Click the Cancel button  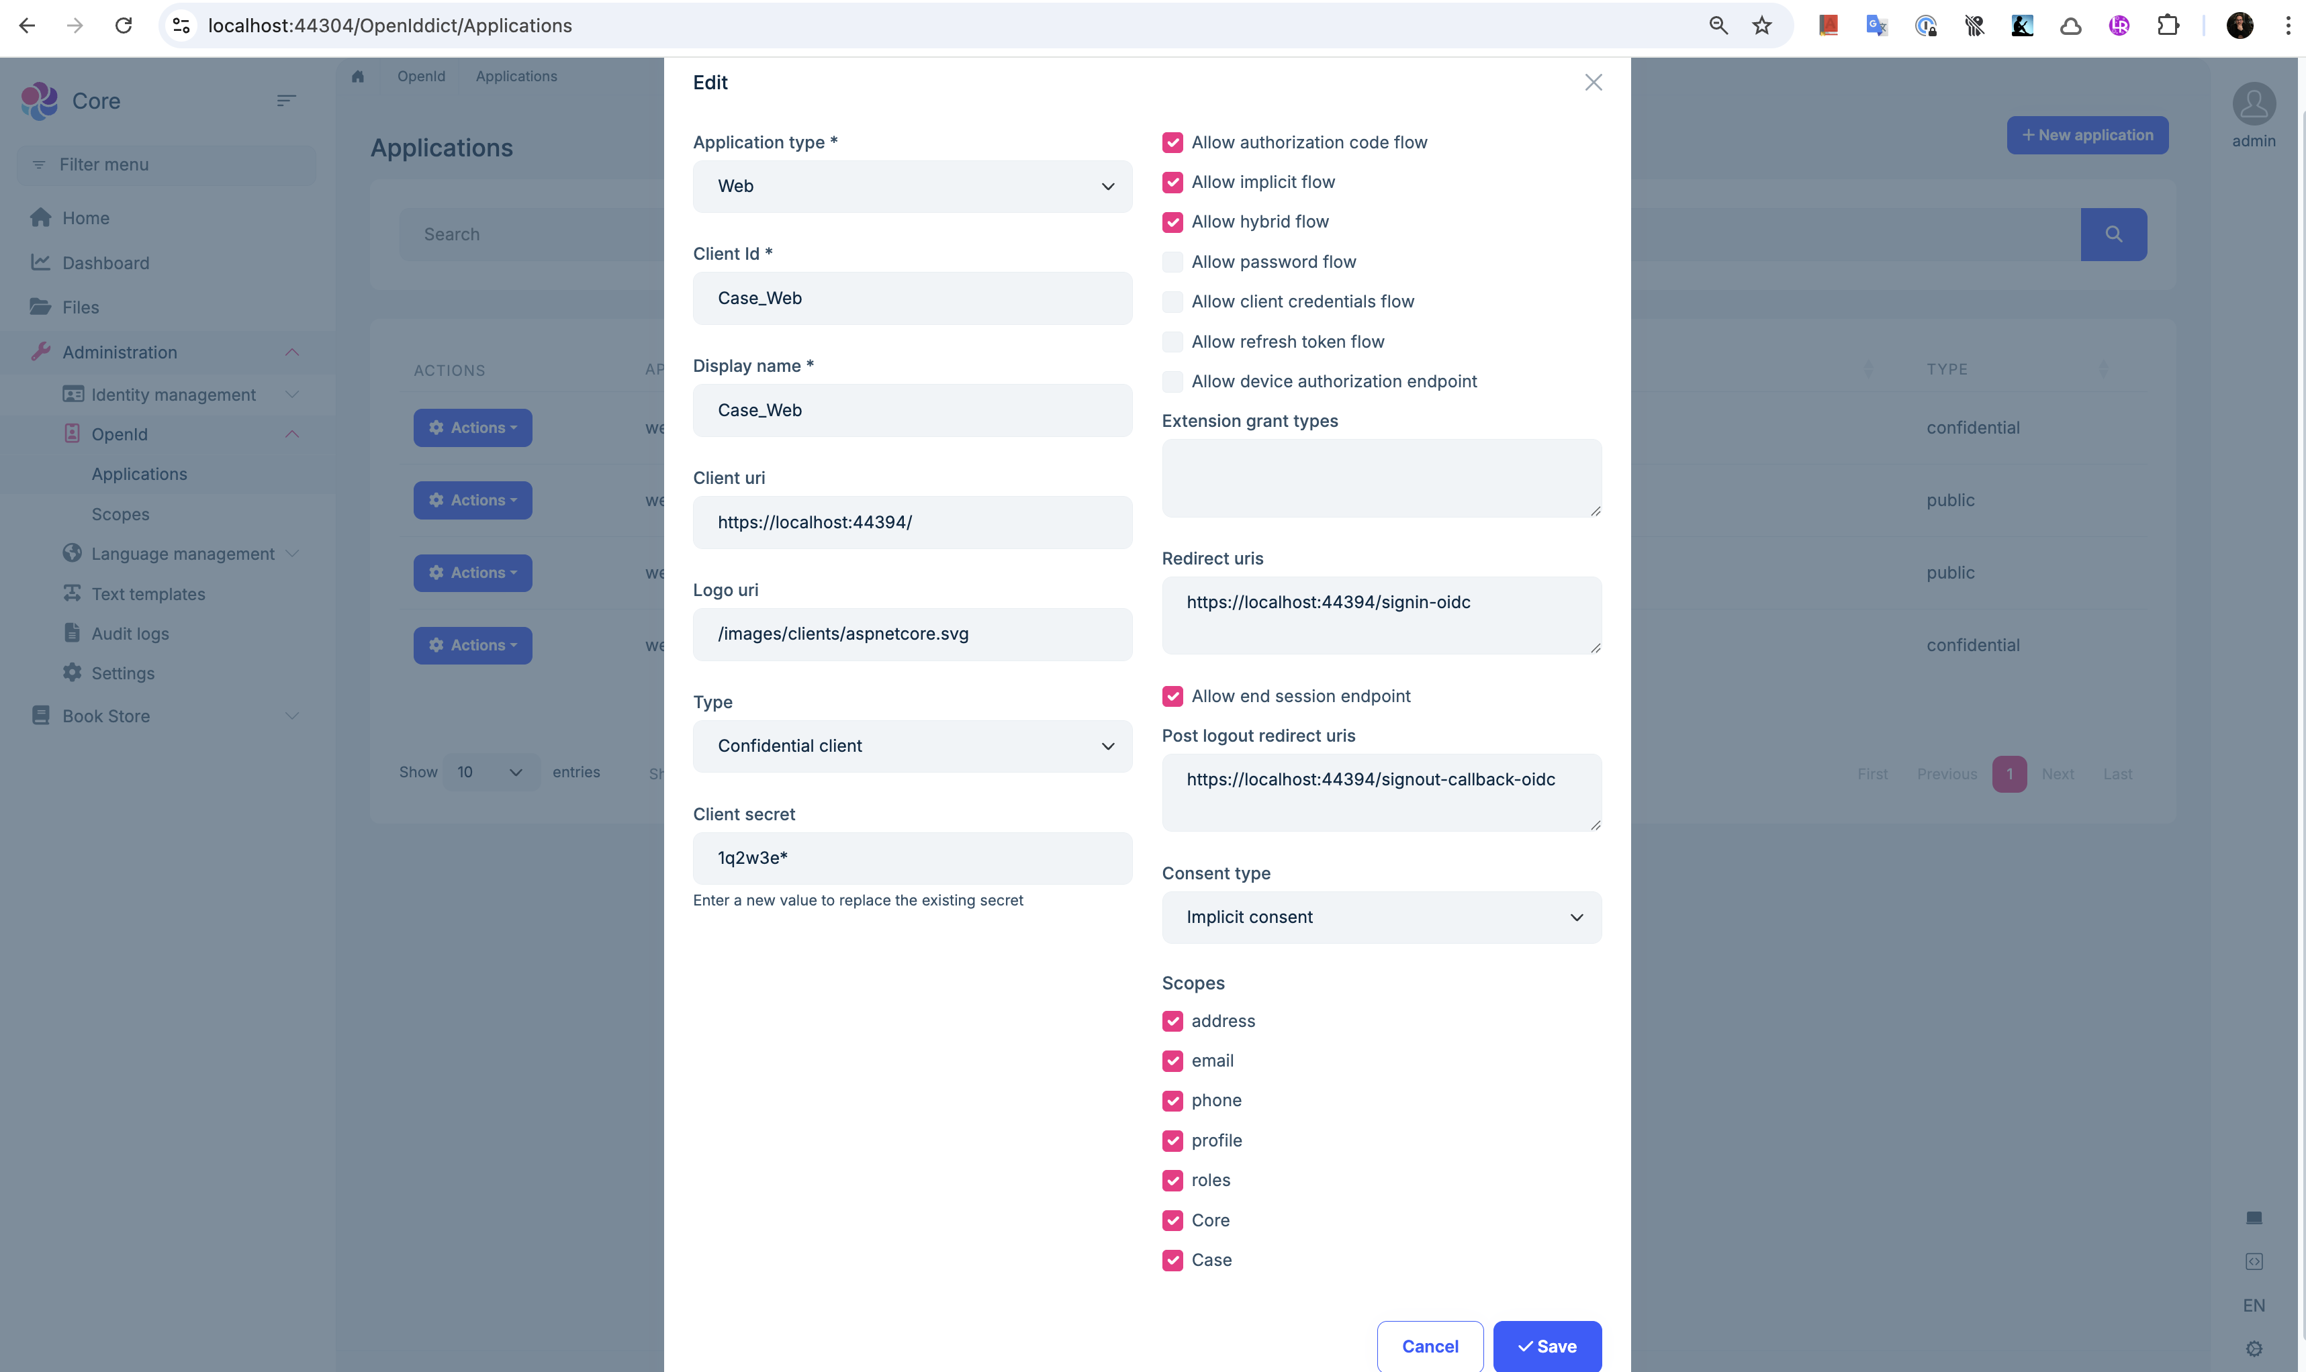click(1430, 1346)
